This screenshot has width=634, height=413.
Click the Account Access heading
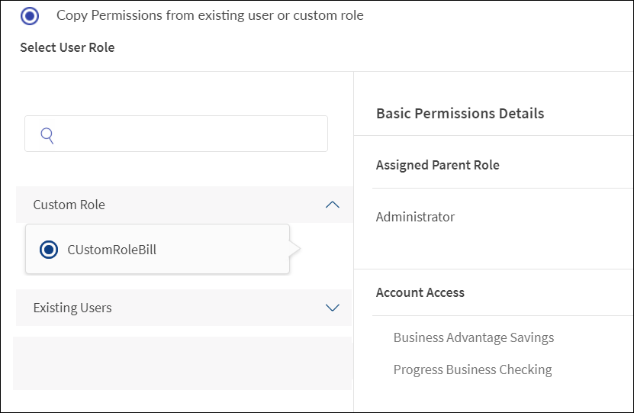coord(420,292)
